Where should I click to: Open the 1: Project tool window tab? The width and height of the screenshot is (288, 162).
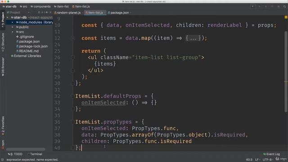[3, 19]
